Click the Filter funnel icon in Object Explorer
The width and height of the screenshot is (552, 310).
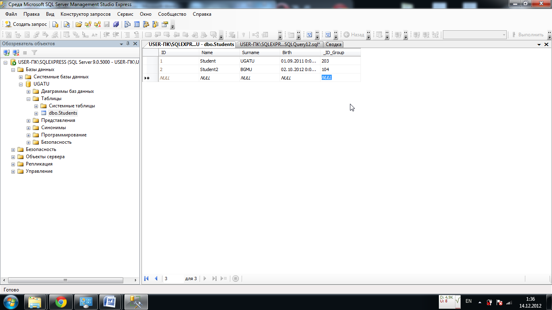pyautogui.click(x=34, y=52)
